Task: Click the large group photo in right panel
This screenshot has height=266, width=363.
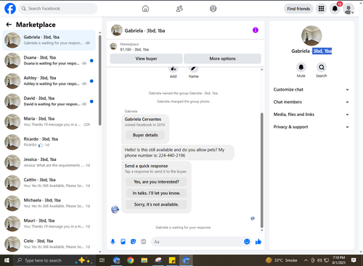Action: (311, 36)
